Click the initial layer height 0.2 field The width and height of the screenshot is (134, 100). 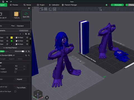click(x=20, y=69)
